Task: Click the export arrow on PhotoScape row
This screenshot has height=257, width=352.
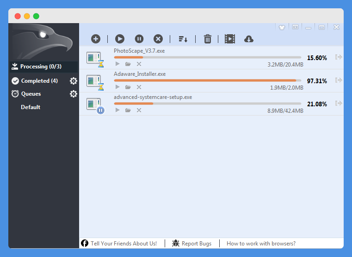Action: click(339, 57)
